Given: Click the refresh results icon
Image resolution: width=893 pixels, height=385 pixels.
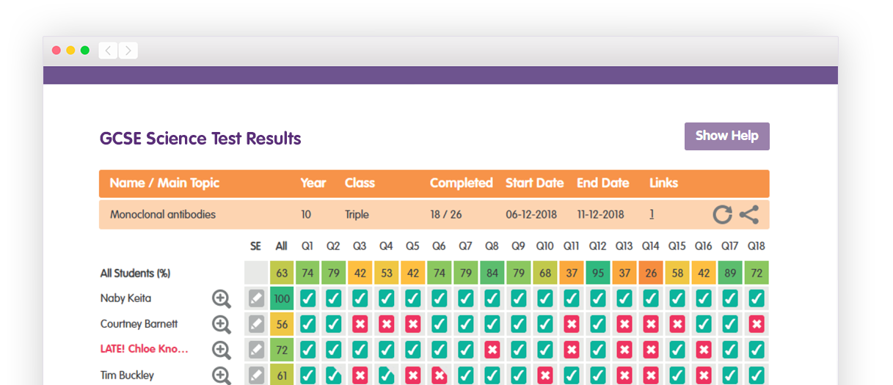Looking at the screenshot, I should coord(722,215).
